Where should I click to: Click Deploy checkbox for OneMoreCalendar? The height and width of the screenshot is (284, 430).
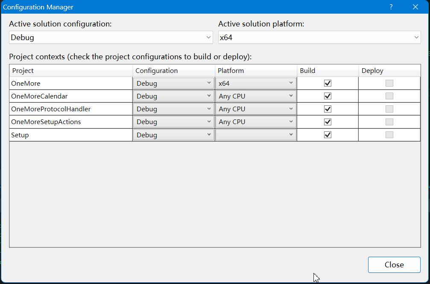tap(389, 96)
